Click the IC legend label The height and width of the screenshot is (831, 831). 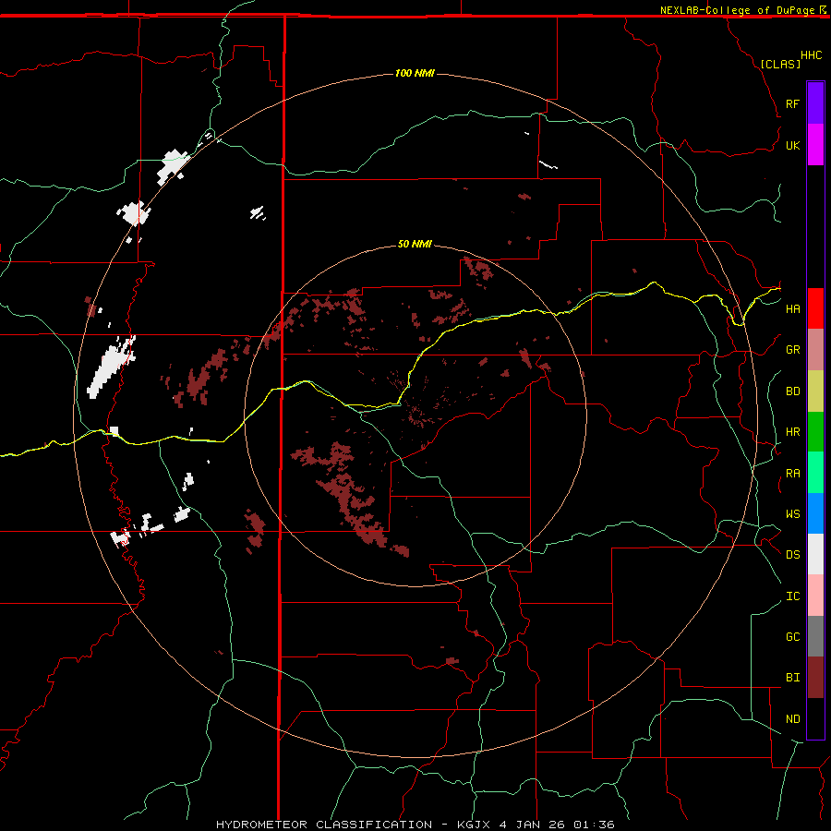click(793, 596)
